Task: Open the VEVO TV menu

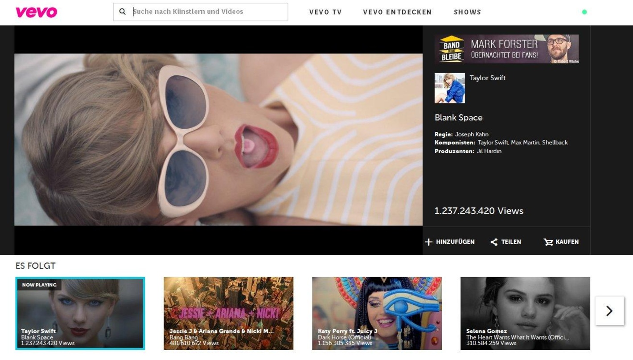Action: tap(325, 12)
